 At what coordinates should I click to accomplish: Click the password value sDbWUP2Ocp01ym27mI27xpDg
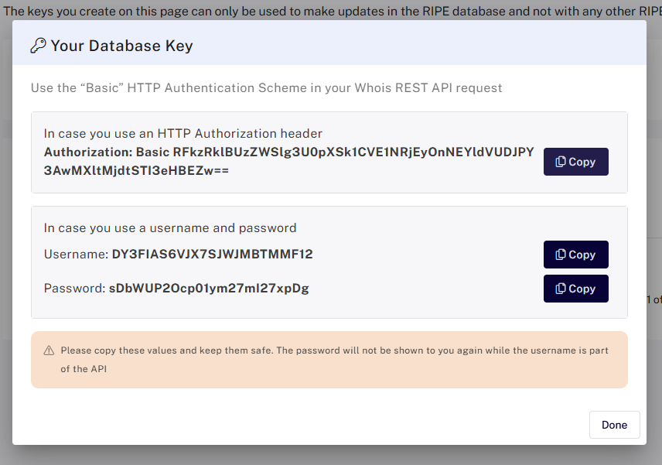coord(209,289)
